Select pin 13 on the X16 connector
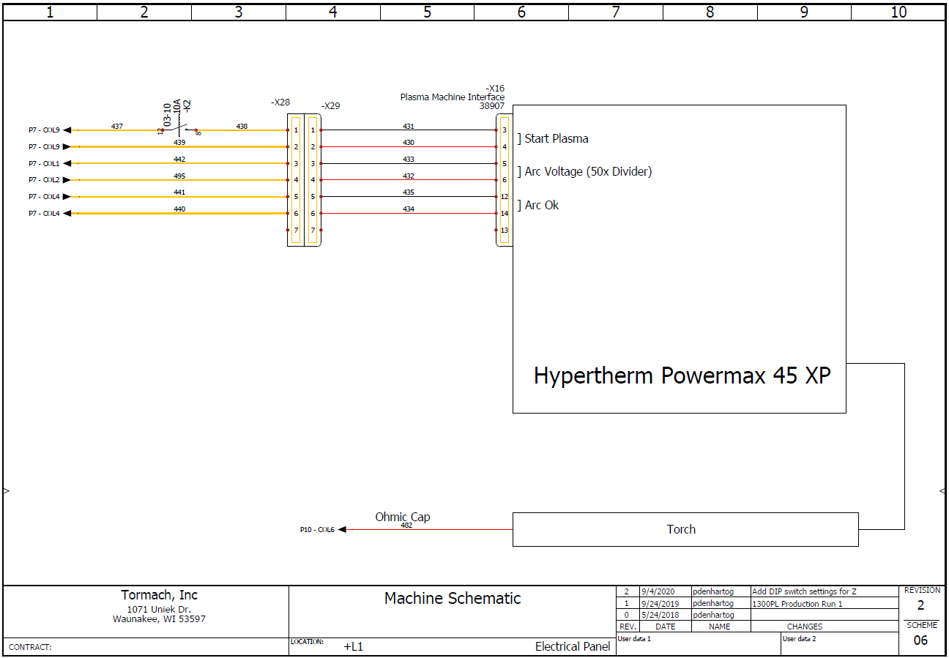 pyautogui.click(x=504, y=230)
